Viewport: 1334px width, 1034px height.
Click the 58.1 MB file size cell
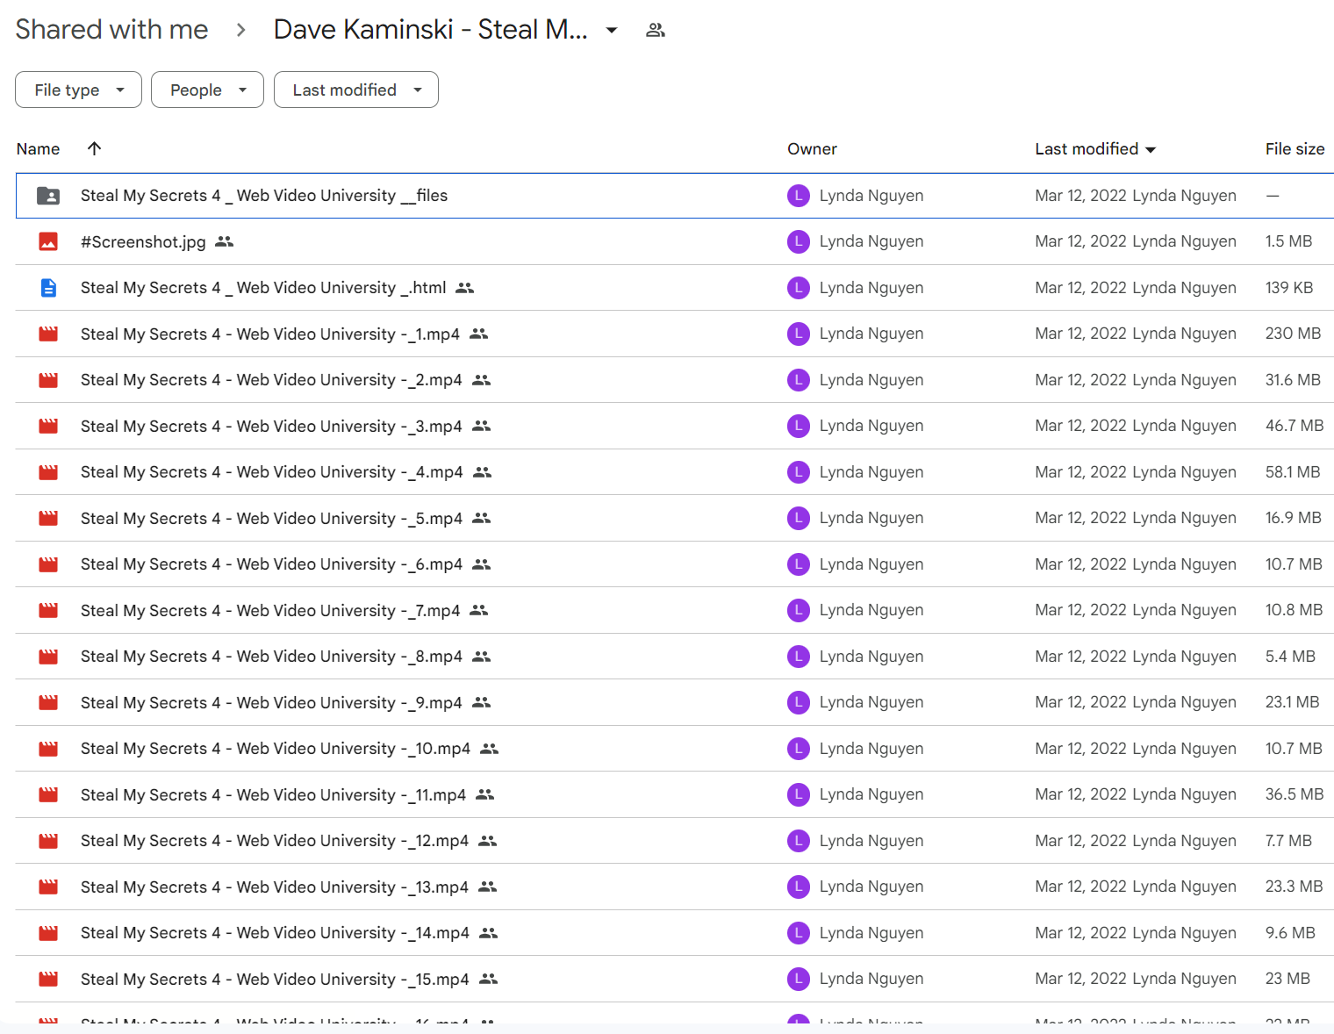point(1293,472)
